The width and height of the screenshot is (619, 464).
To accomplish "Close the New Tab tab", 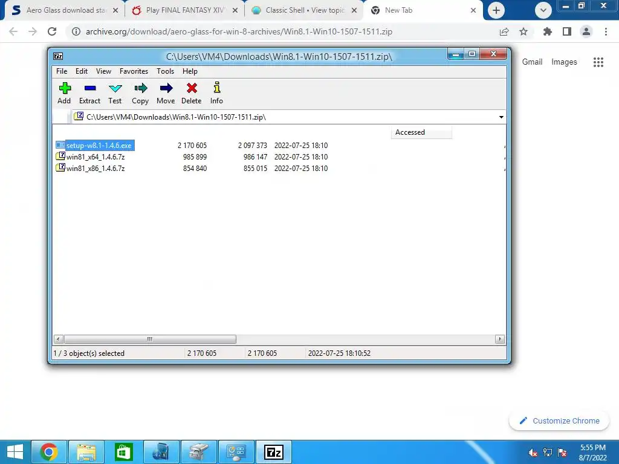I will (x=473, y=10).
